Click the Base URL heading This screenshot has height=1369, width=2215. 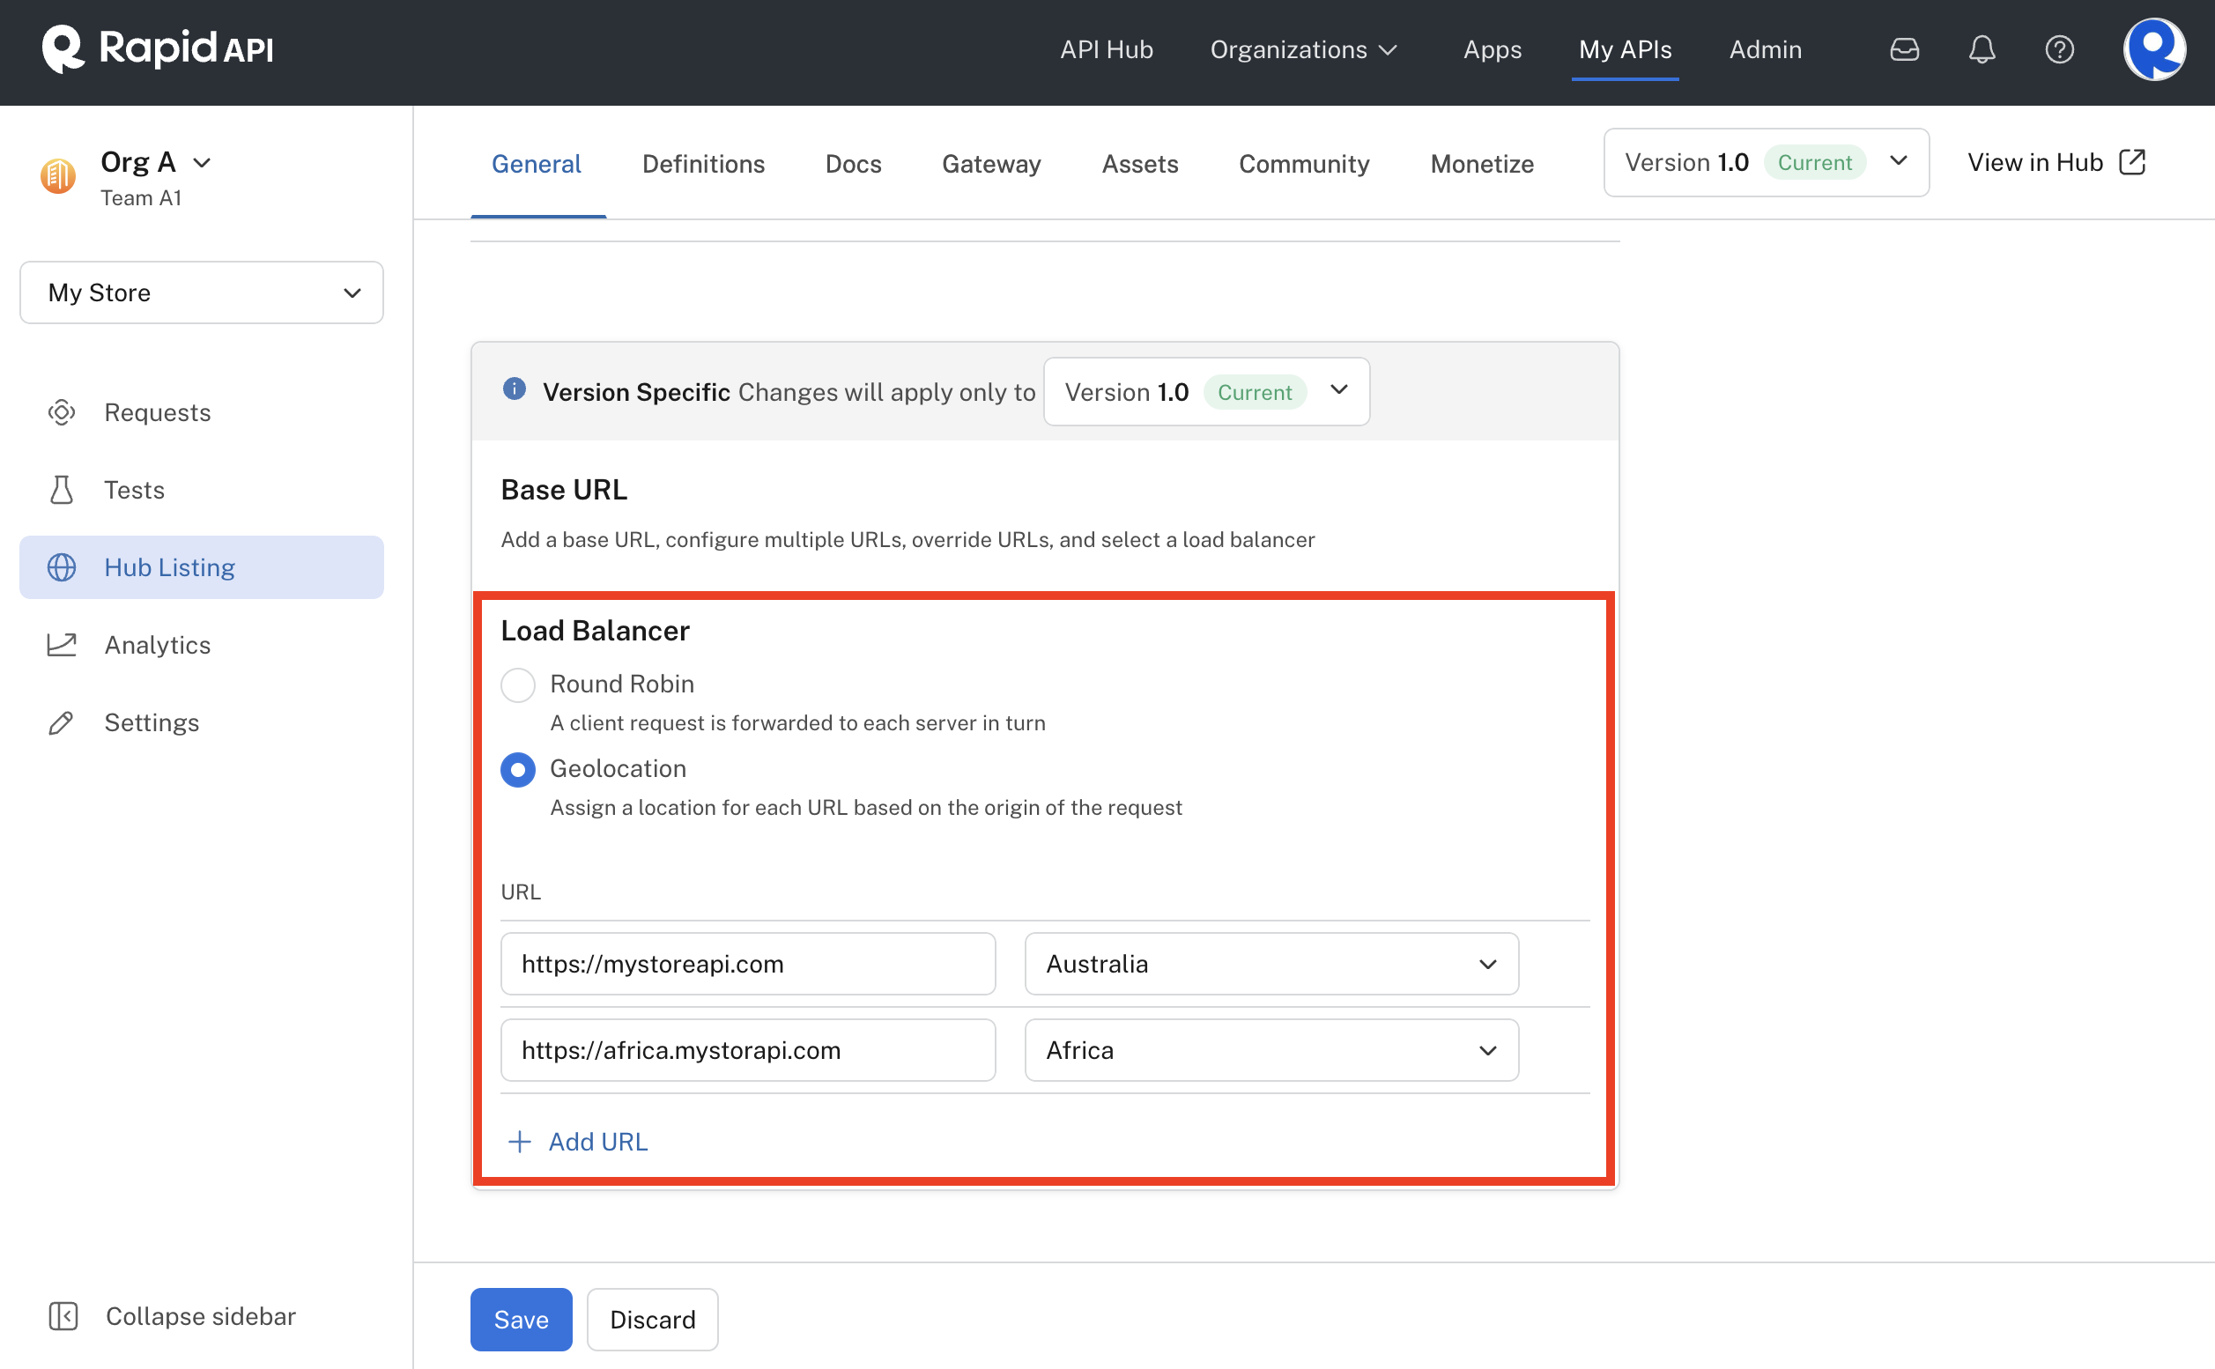[563, 490]
